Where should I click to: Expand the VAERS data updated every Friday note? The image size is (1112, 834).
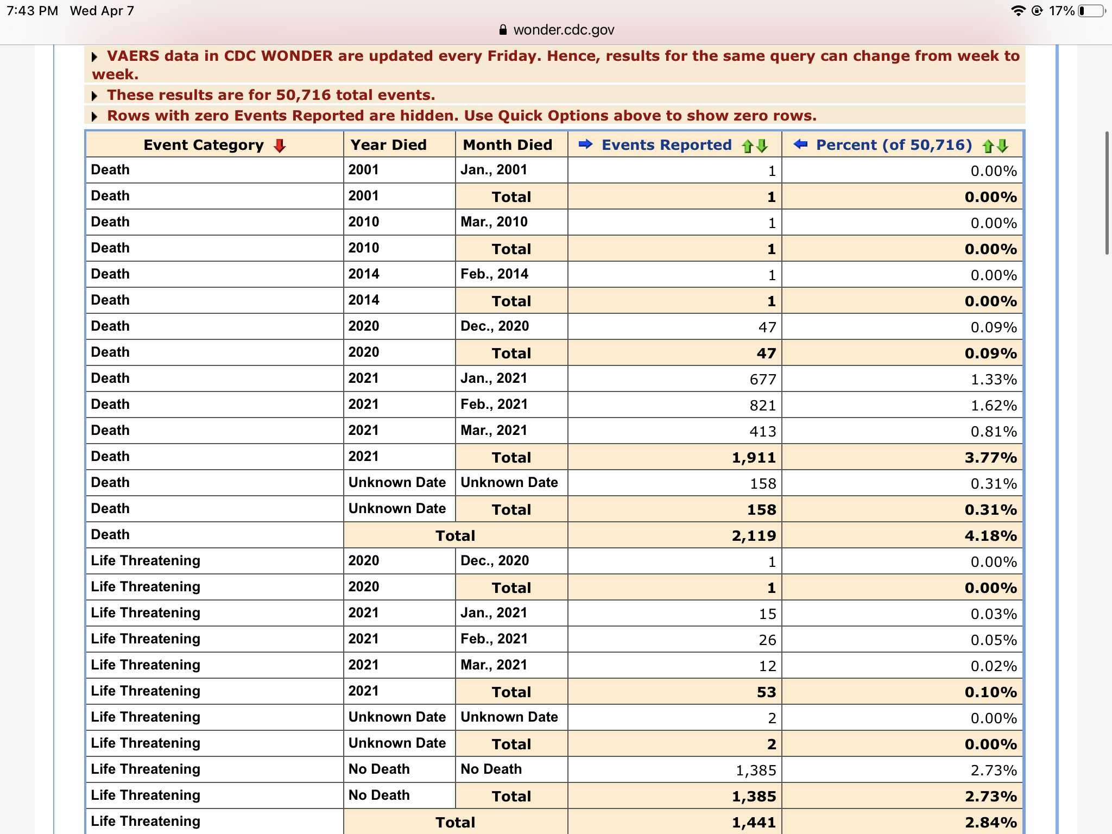click(94, 56)
